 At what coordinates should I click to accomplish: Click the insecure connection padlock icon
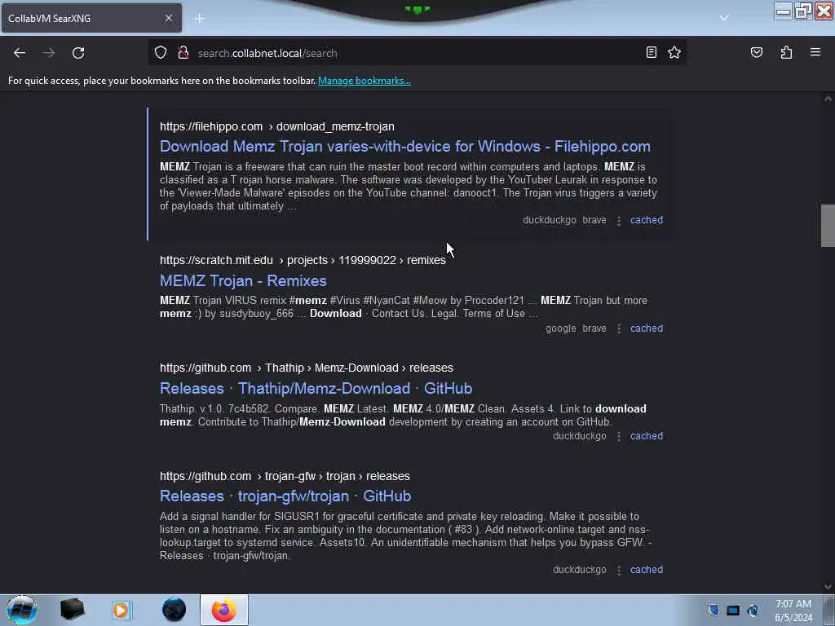point(183,53)
